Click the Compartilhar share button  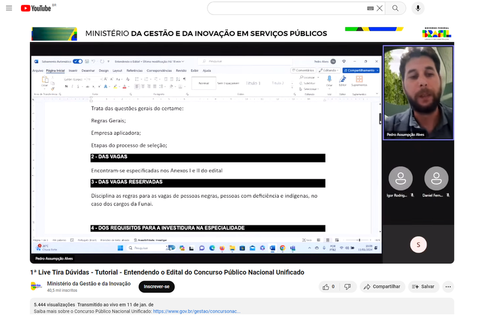pyautogui.click(x=382, y=286)
